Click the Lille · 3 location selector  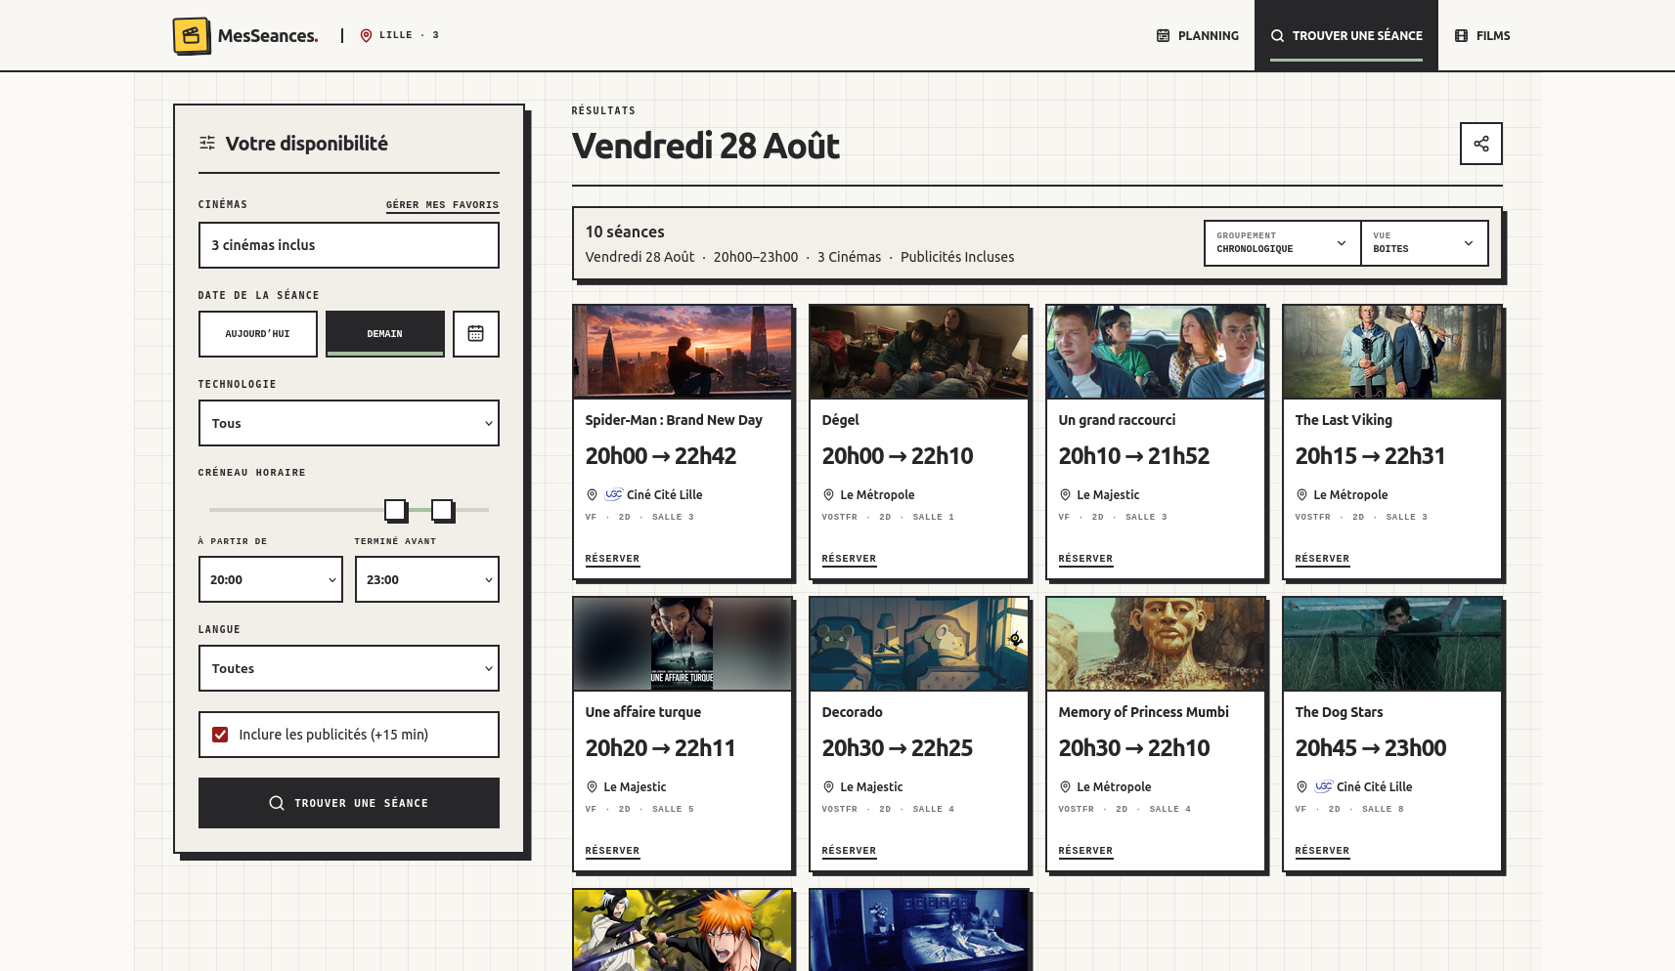(400, 35)
